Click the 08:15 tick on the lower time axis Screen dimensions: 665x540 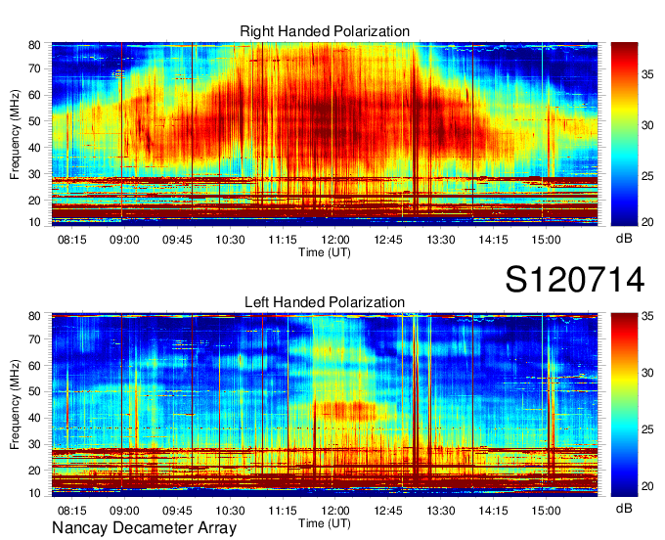click(72, 511)
